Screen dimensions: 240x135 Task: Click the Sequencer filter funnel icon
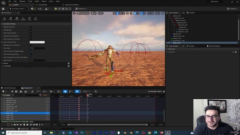coord(40,95)
